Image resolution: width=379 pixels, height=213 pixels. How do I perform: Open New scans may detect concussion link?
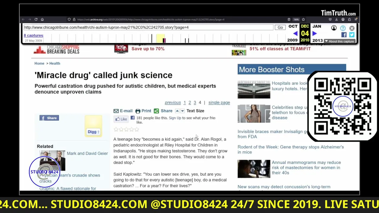[x=284, y=187]
